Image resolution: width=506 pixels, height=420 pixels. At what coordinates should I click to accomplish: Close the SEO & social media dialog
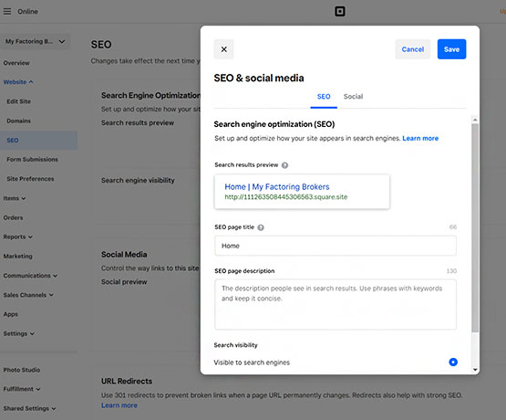coord(223,49)
